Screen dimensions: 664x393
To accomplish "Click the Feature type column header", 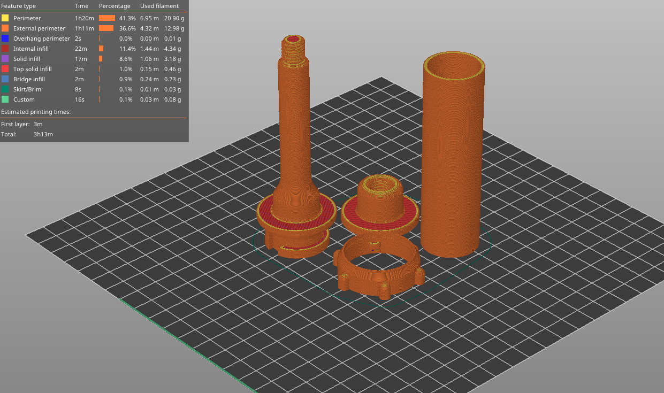I will coord(19,6).
